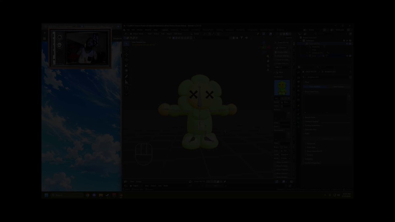The image size is (395, 222).
Task: Choose the Move tool
Action: click(127, 55)
